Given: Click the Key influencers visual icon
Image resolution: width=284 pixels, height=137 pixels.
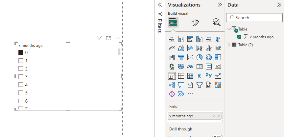Looking at the screenshot, I should click(218, 76).
